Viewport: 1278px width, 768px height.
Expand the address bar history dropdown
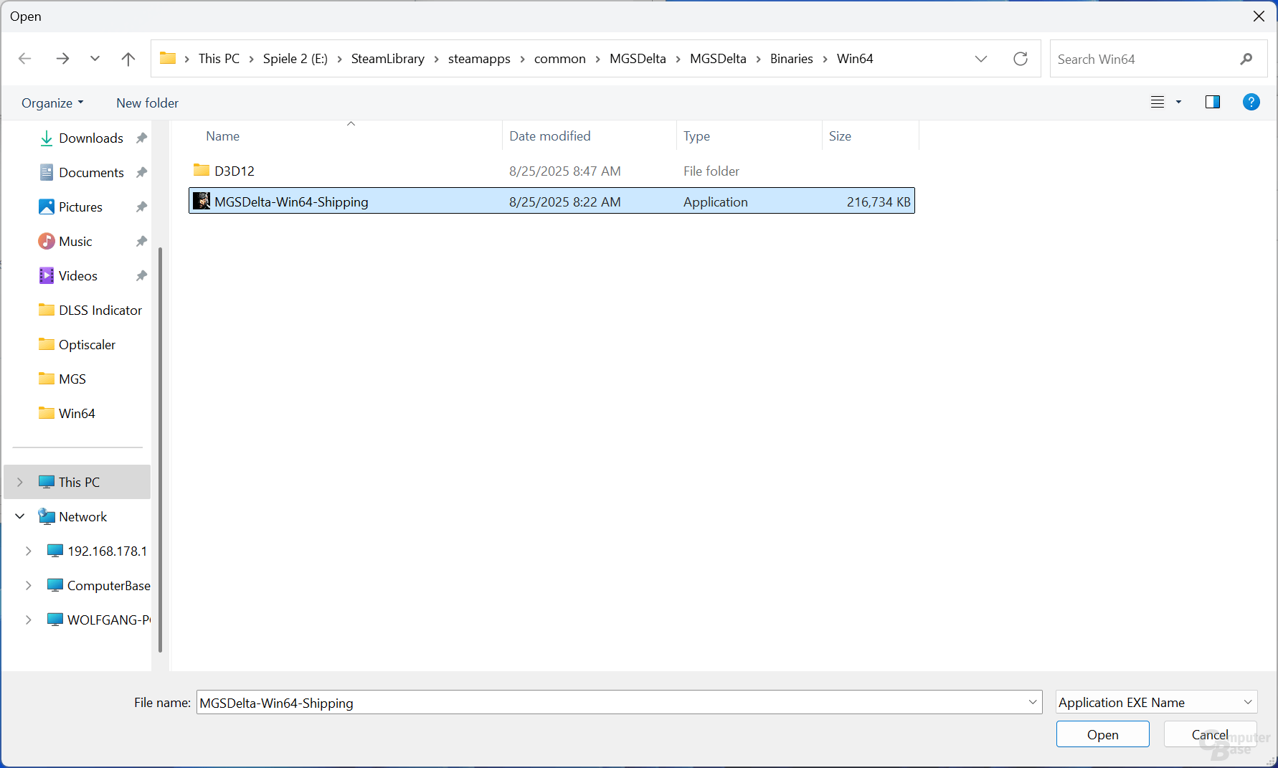point(980,59)
